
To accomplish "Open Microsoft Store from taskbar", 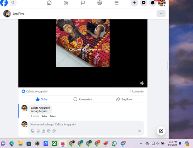I will (x=29, y=143).
